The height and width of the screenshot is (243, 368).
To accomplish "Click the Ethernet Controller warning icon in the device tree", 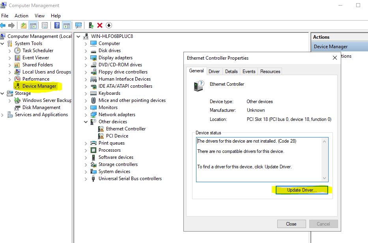I will tap(101, 129).
